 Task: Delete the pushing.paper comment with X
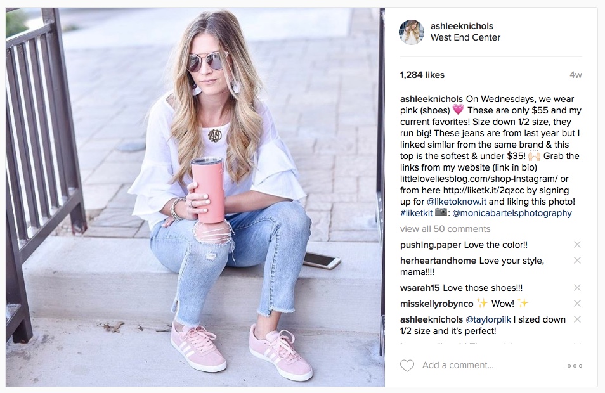coord(577,245)
